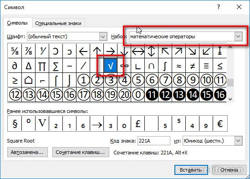Select the five-eighths fraction symbol

(15, 51)
